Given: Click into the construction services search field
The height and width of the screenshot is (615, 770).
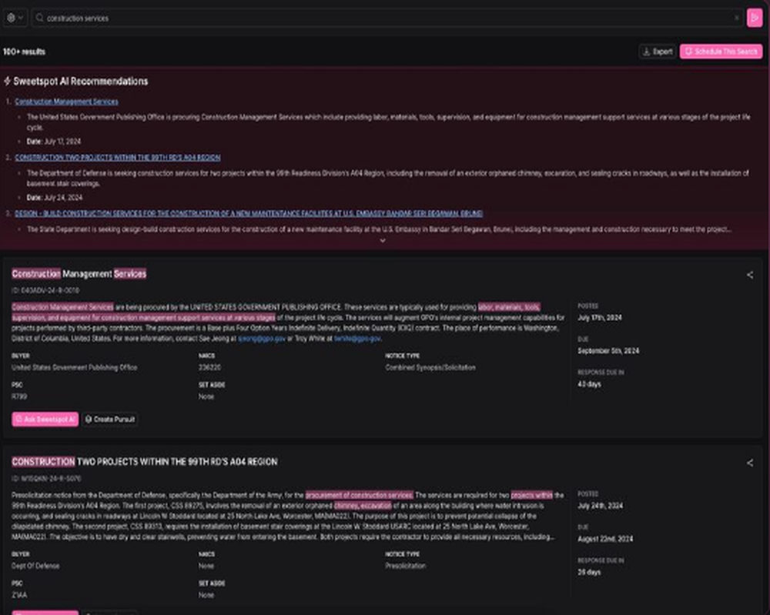Looking at the screenshot, I should pos(388,18).
